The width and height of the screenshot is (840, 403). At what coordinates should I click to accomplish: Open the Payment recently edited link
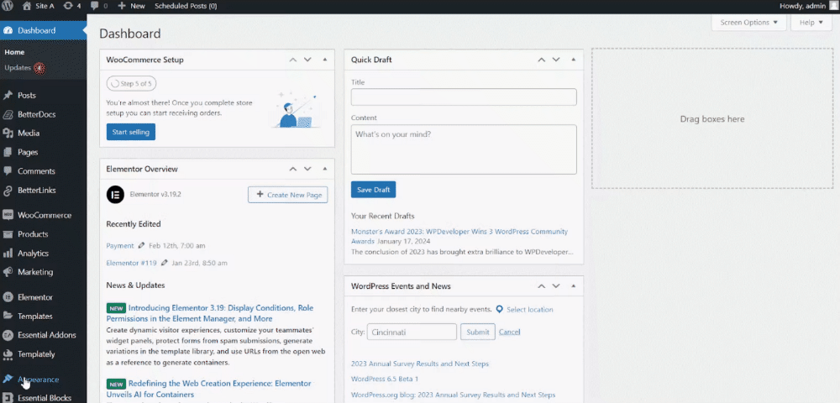click(x=120, y=246)
